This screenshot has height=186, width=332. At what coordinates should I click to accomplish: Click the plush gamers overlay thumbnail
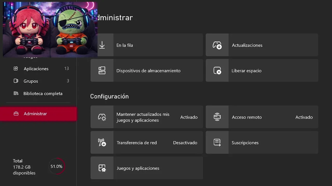tap(50, 29)
